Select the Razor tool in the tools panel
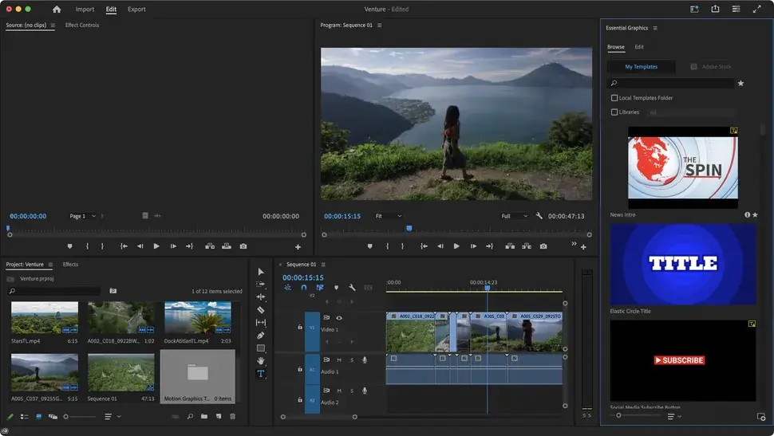This screenshot has width=774, height=436. click(261, 309)
